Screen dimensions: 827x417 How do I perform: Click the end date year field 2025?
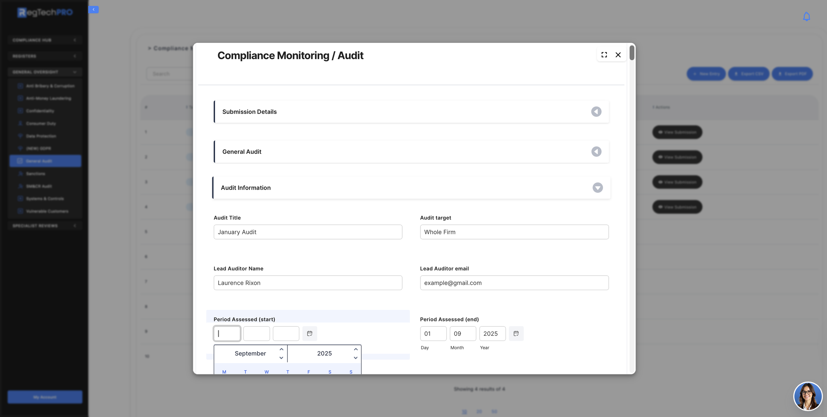pyautogui.click(x=492, y=333)
